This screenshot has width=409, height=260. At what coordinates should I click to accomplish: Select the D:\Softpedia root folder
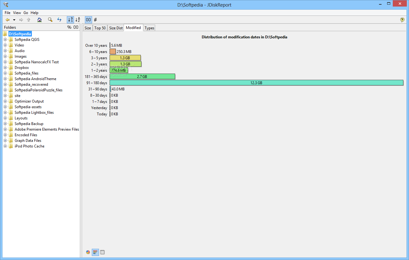click(x=20, y=34)
